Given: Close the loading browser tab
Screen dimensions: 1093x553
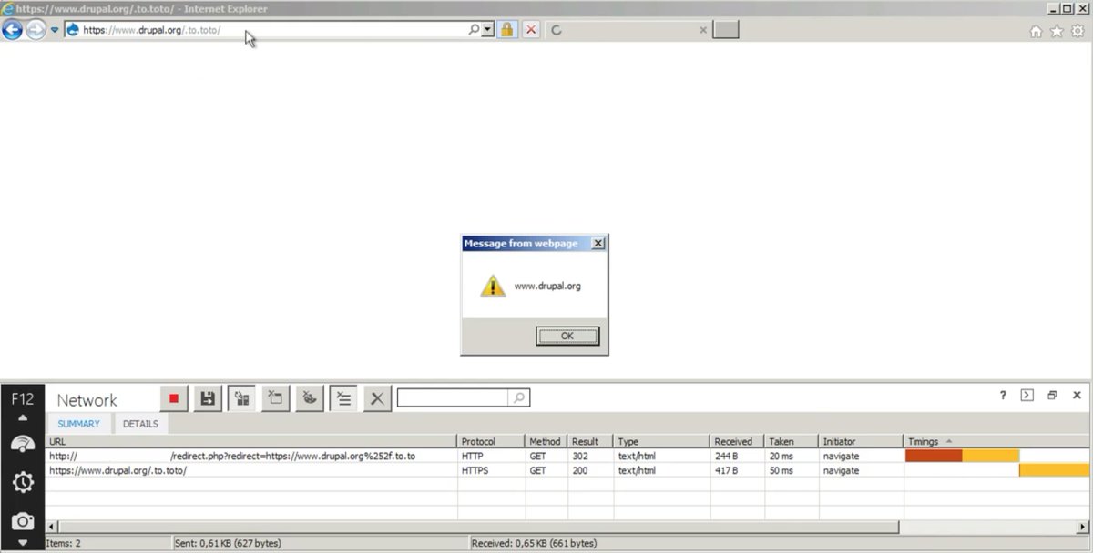Looking at the screenshot, I should [x=703, y=30].
